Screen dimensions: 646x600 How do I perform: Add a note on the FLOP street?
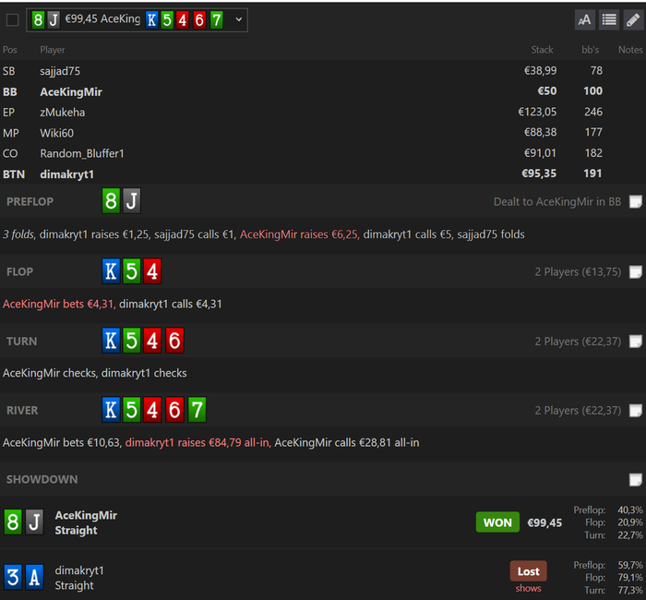(x=636, y=271)
